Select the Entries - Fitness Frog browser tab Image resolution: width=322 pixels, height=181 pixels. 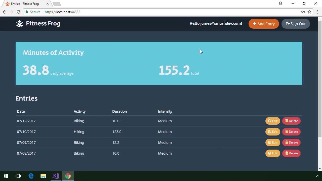click(24, 4)
